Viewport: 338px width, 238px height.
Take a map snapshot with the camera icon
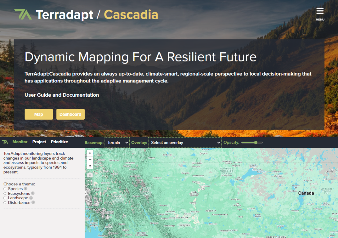click(x=90, y=175)
